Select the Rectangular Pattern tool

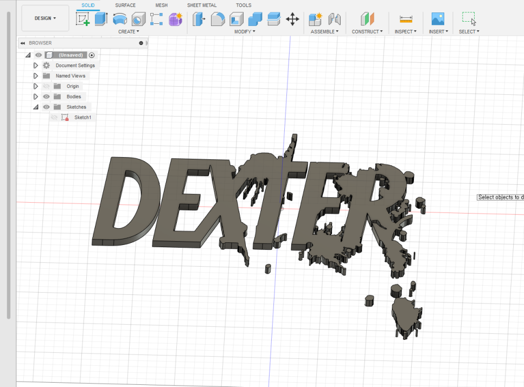click(156, 19)
